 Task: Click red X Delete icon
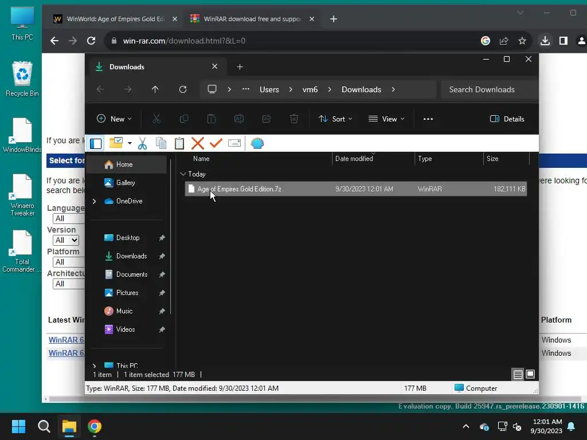coord(198,143)
